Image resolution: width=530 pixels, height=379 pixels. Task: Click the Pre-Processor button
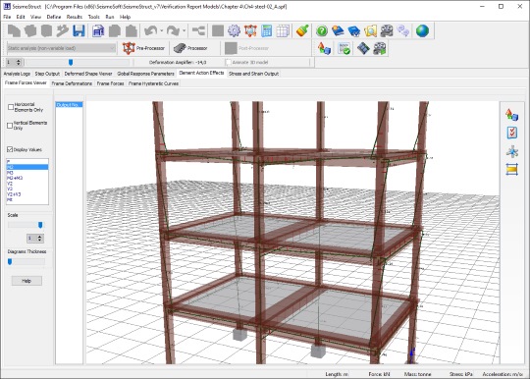click(143, 48)
